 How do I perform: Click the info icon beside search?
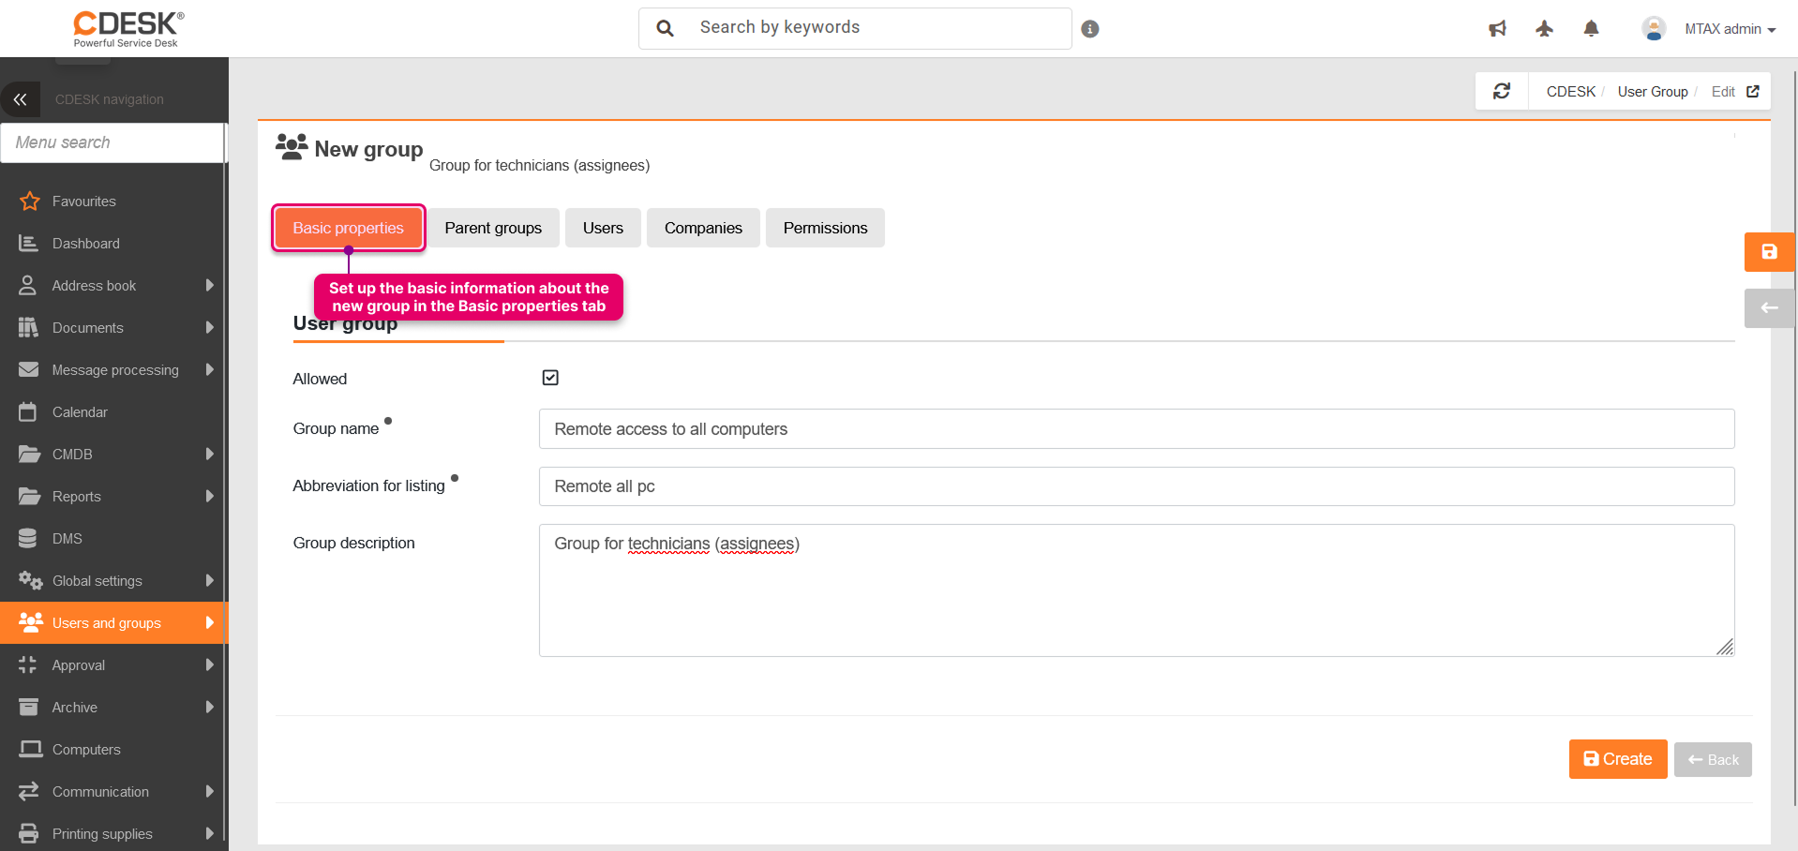click(x=1089, y=29)
